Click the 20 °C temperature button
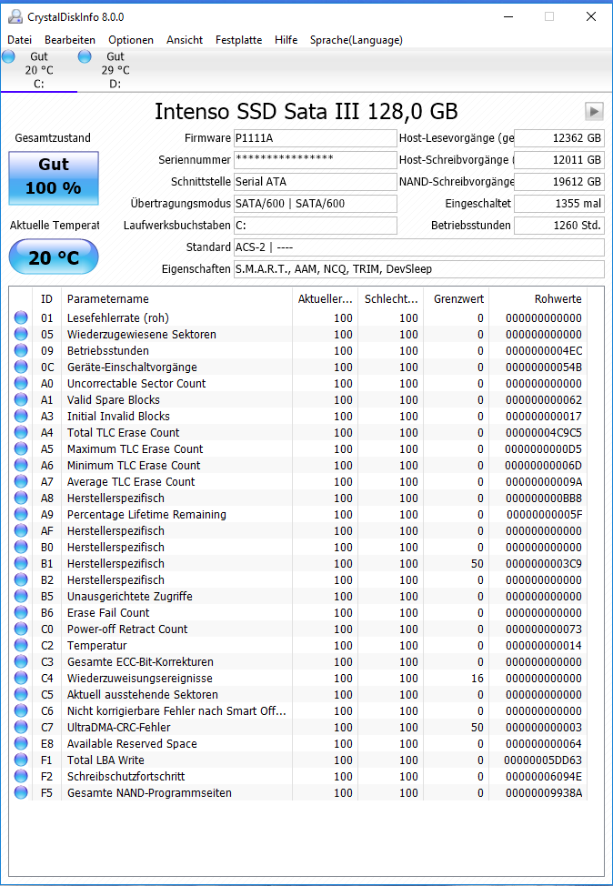Screen dimensions: 613x886 pyautogui.click(x=54, y=257)
